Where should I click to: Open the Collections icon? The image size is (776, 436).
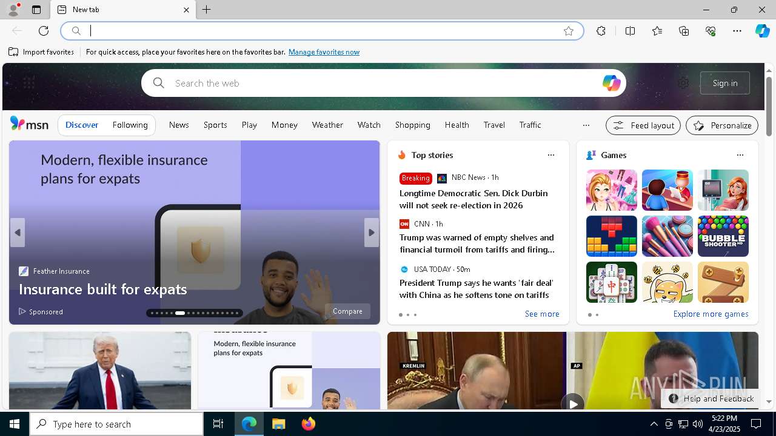tap(684, 31)
